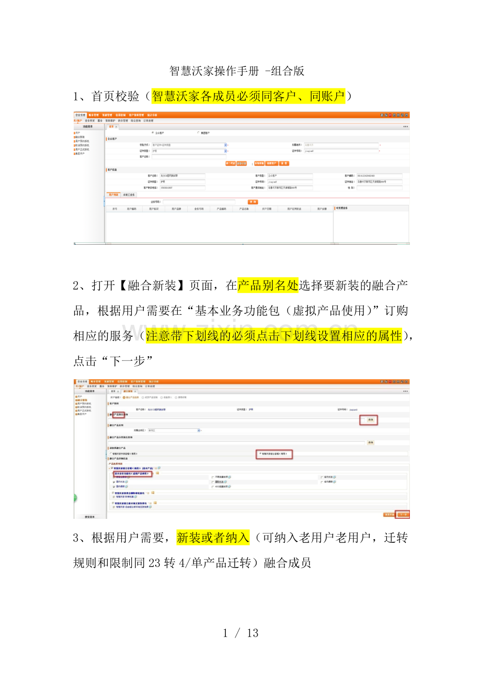Image resolution: width=481 pixels, height=681 pixels.
Task: Toggle the 国内漫游 checkbox
Action: pyautogui.click(x=113, y=486)
